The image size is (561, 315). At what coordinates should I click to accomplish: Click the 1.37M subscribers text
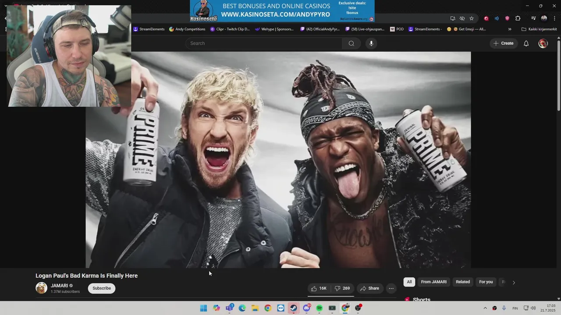pyautogui.click(x=65, y=292)
